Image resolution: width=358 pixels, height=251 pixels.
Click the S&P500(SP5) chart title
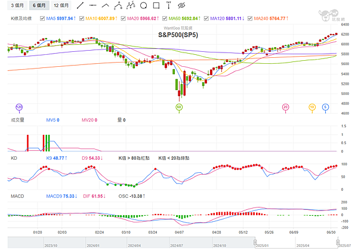[x=178, y=35]
